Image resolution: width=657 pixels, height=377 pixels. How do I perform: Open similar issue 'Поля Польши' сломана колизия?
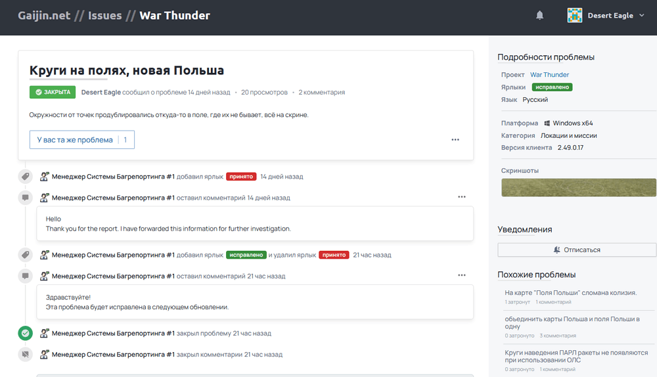coord(570,293)
